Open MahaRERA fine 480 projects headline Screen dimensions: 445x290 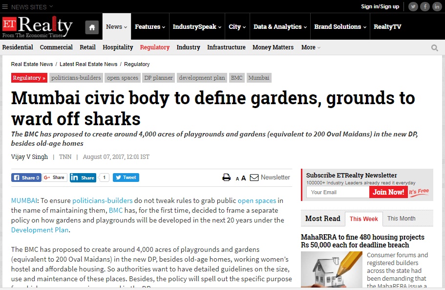click(x=363, y=241)
